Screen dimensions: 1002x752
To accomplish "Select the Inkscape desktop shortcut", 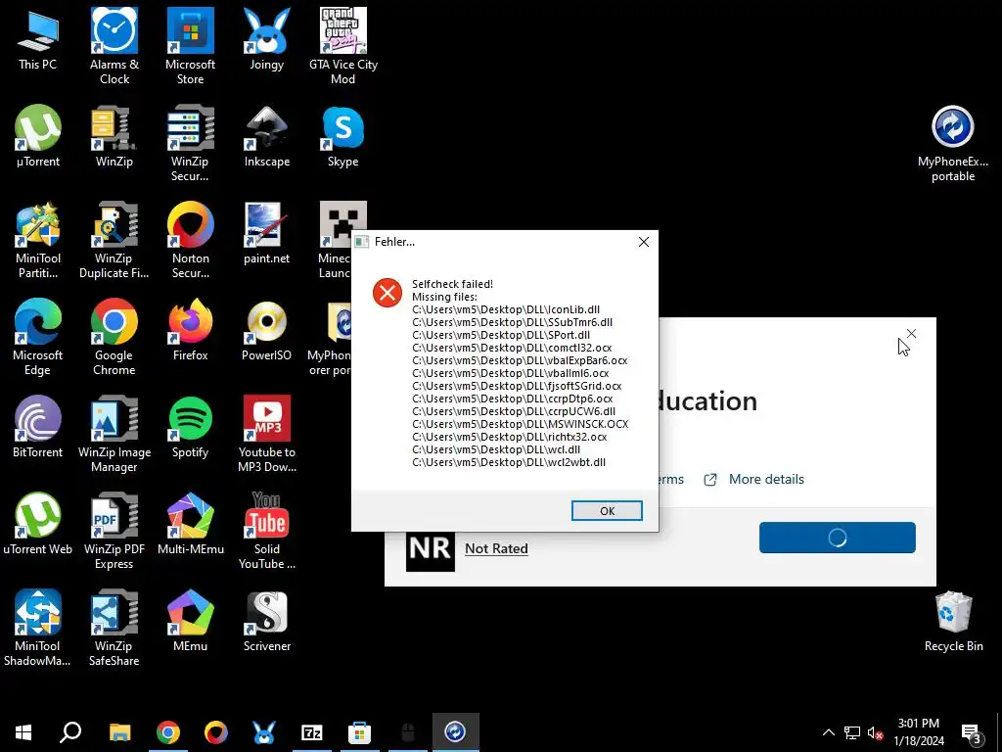I will (266, 135).
